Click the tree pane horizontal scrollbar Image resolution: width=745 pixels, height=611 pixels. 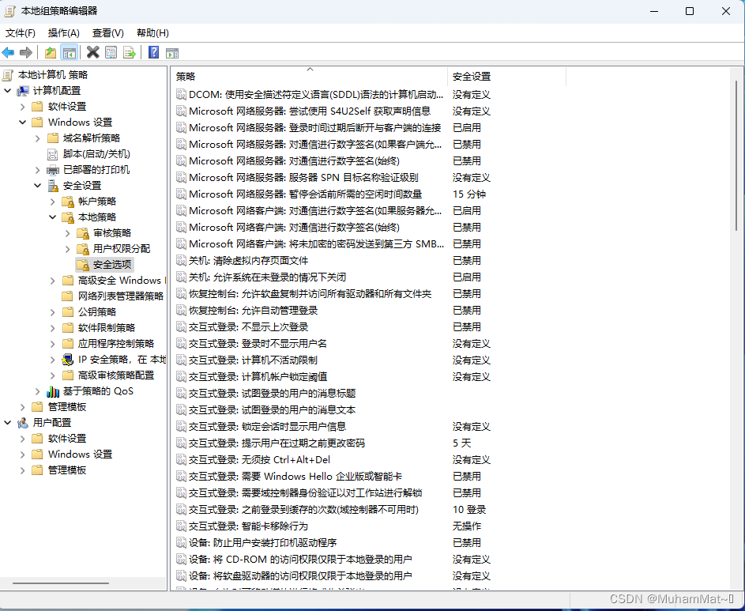point(61,583)
